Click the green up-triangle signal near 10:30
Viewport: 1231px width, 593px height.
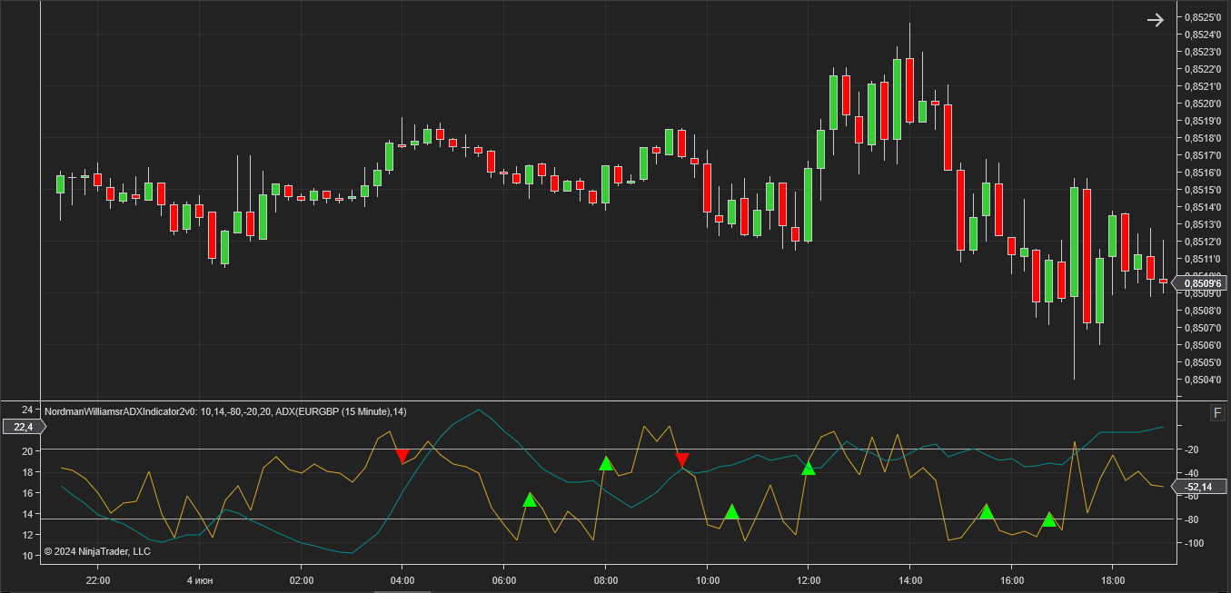point(732,512)
